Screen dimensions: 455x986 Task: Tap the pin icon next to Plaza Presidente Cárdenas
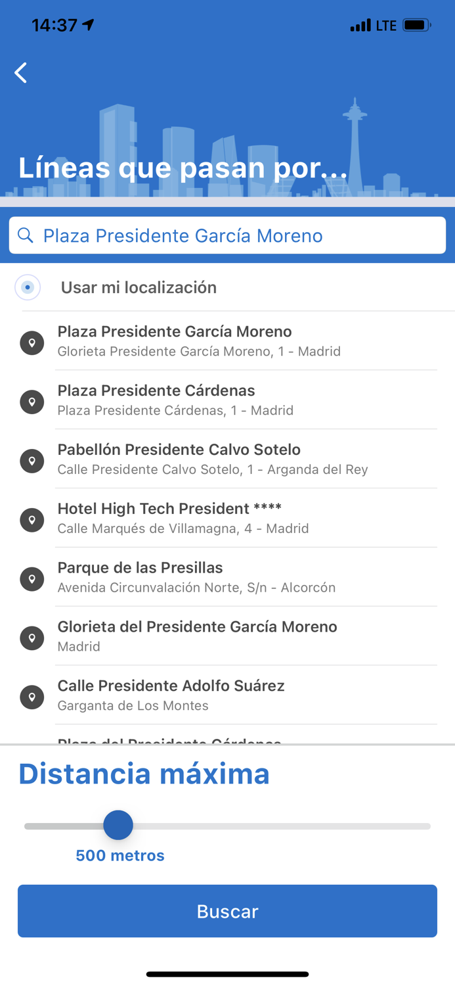click(x=32, y=401)
